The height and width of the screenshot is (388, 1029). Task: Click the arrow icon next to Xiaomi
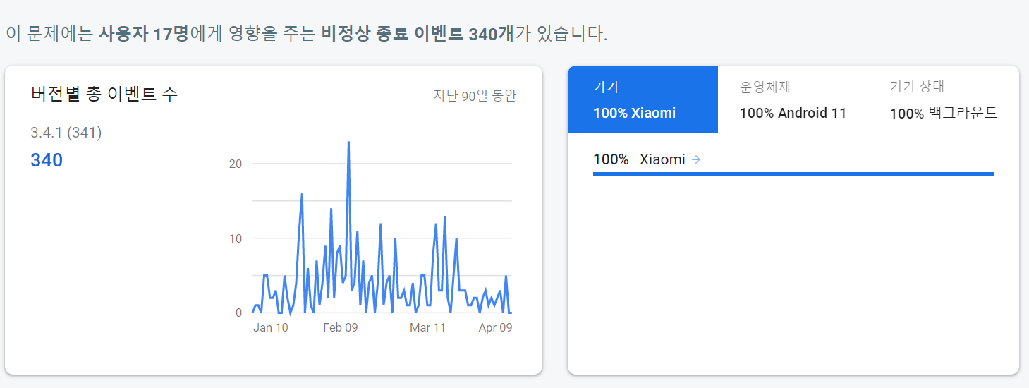696,159
